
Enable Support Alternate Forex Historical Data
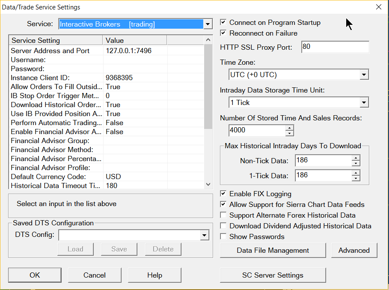click(223, 215)
